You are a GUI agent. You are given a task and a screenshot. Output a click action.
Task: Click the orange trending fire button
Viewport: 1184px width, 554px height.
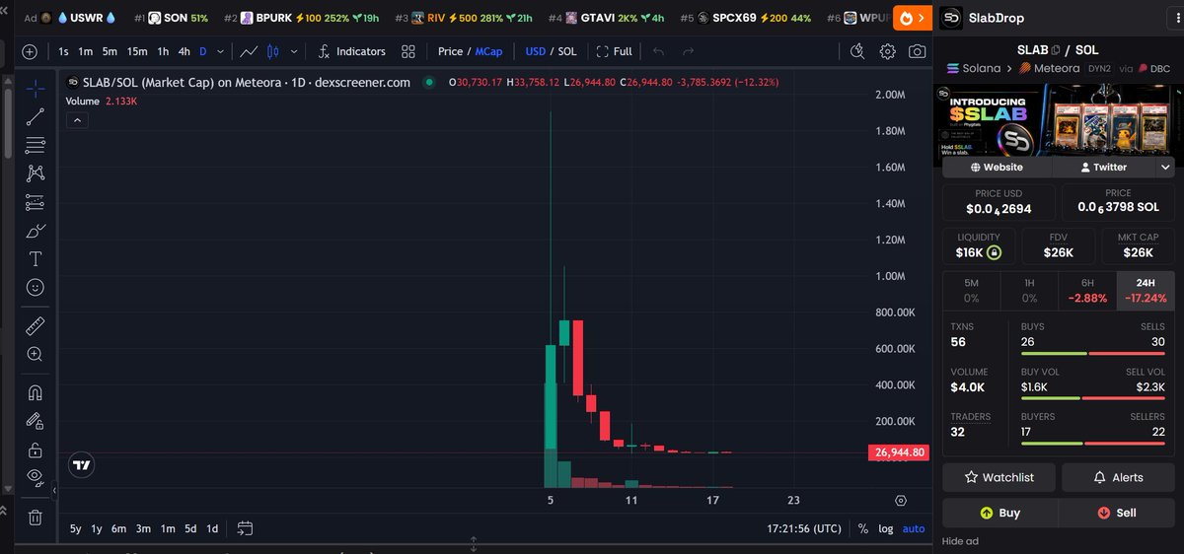913,18
